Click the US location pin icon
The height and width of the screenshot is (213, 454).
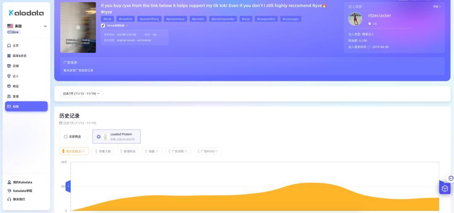(370, 23)
